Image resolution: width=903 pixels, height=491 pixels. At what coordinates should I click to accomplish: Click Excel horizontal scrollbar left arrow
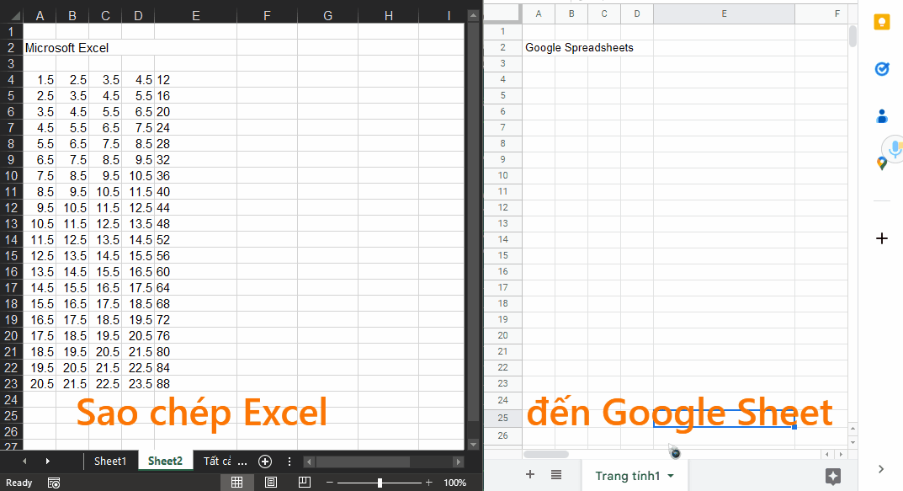309,462
